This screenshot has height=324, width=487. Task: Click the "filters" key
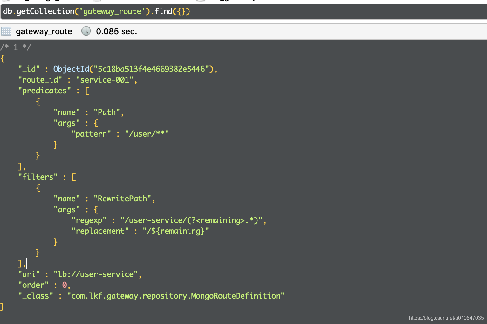[38, 177]
